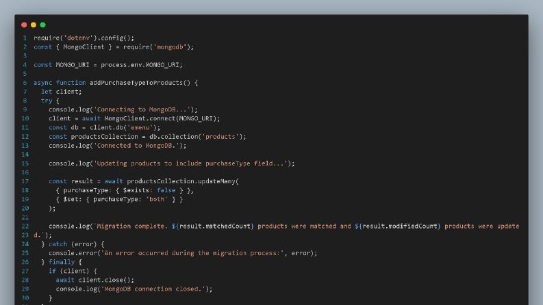
Task: Click the 'dotenv' string on line 1
Action: (79, 38)
